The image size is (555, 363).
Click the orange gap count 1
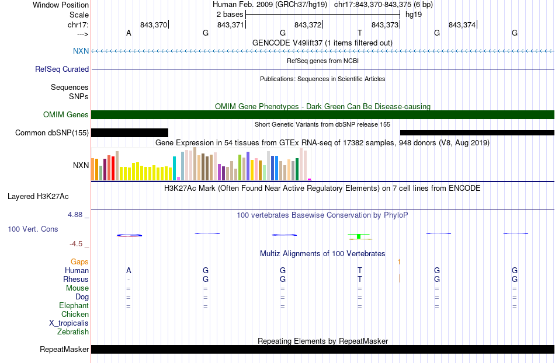[x=399, y=262]
